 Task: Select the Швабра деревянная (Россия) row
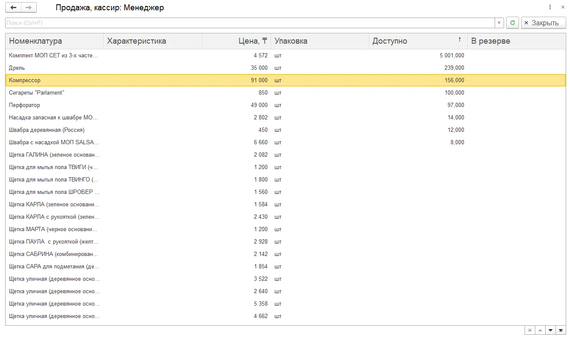285,130
